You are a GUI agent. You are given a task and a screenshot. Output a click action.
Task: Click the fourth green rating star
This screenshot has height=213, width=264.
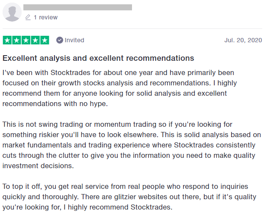[x=35, y=40]
